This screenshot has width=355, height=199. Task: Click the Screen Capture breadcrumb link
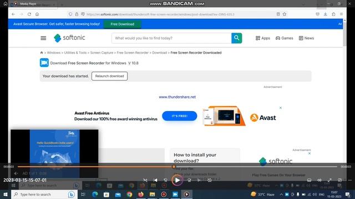click(102, 53)
